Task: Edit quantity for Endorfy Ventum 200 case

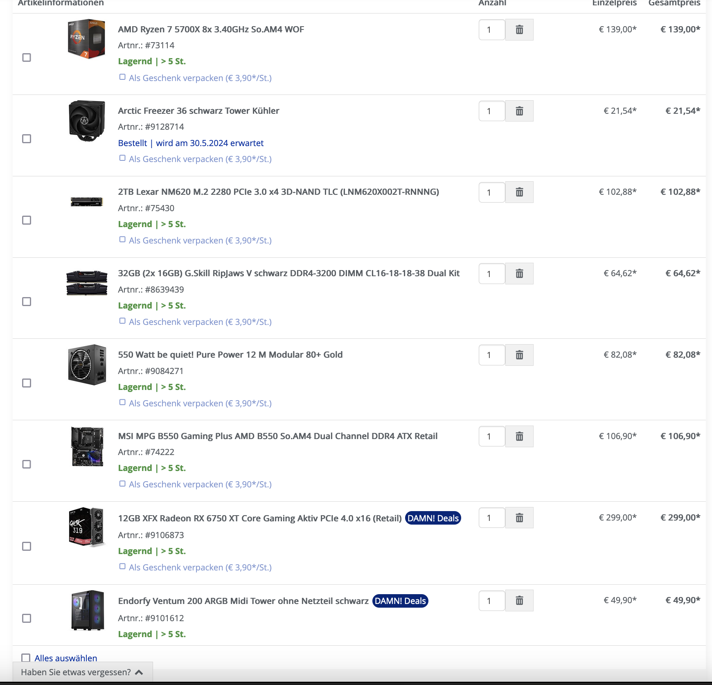Action: click(492, 600)
